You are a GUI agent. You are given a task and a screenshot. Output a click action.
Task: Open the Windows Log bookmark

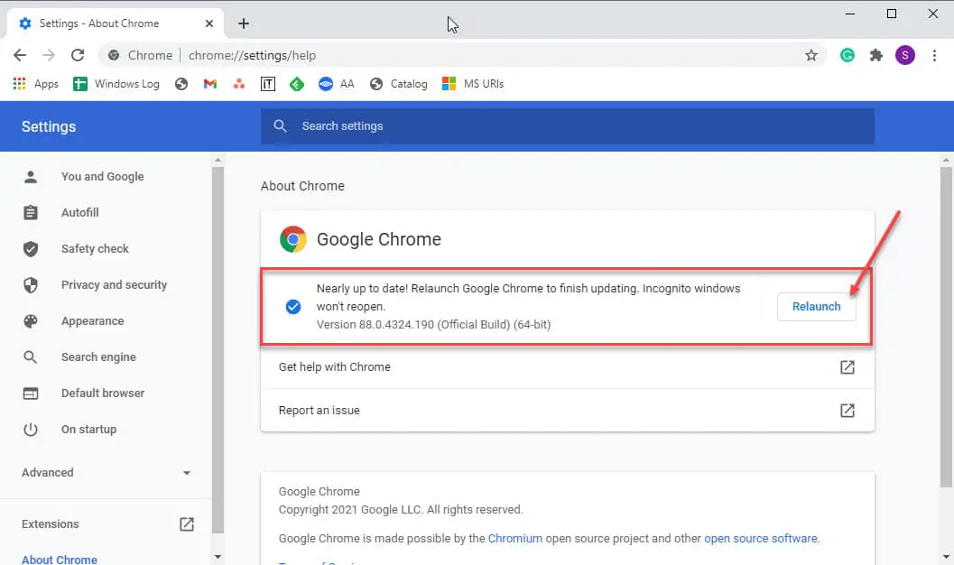click(116, 84)
